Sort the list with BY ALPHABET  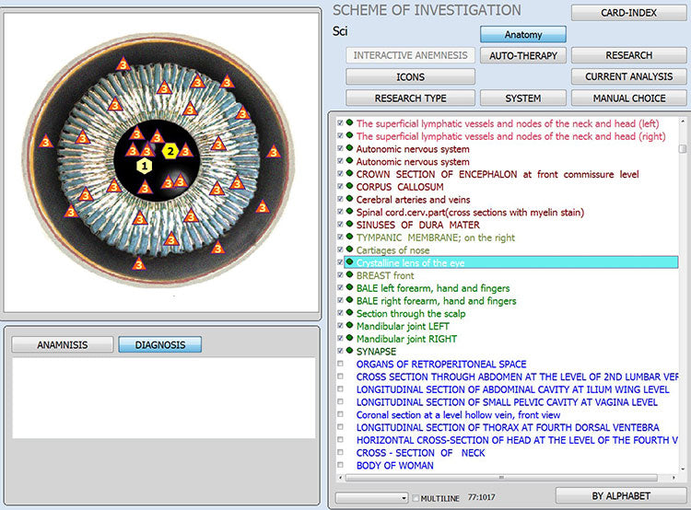pos(621,496)
